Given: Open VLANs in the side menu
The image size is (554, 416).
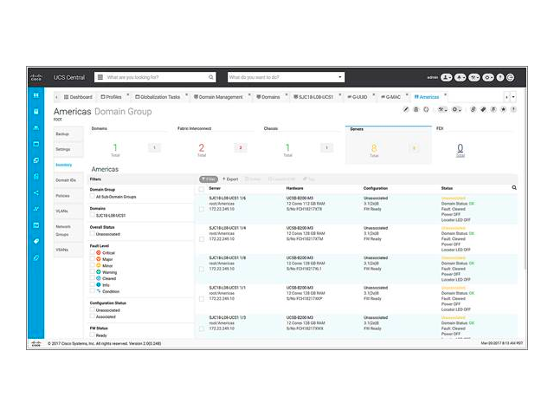Looking at the screenshot, I should (68, 211).
